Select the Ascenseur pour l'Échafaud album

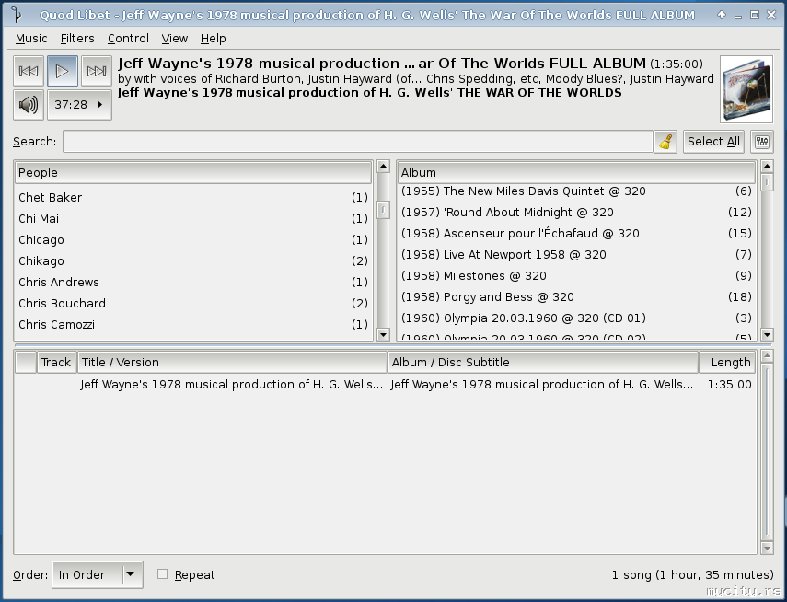pyautogui.click(x=577, y=234)
